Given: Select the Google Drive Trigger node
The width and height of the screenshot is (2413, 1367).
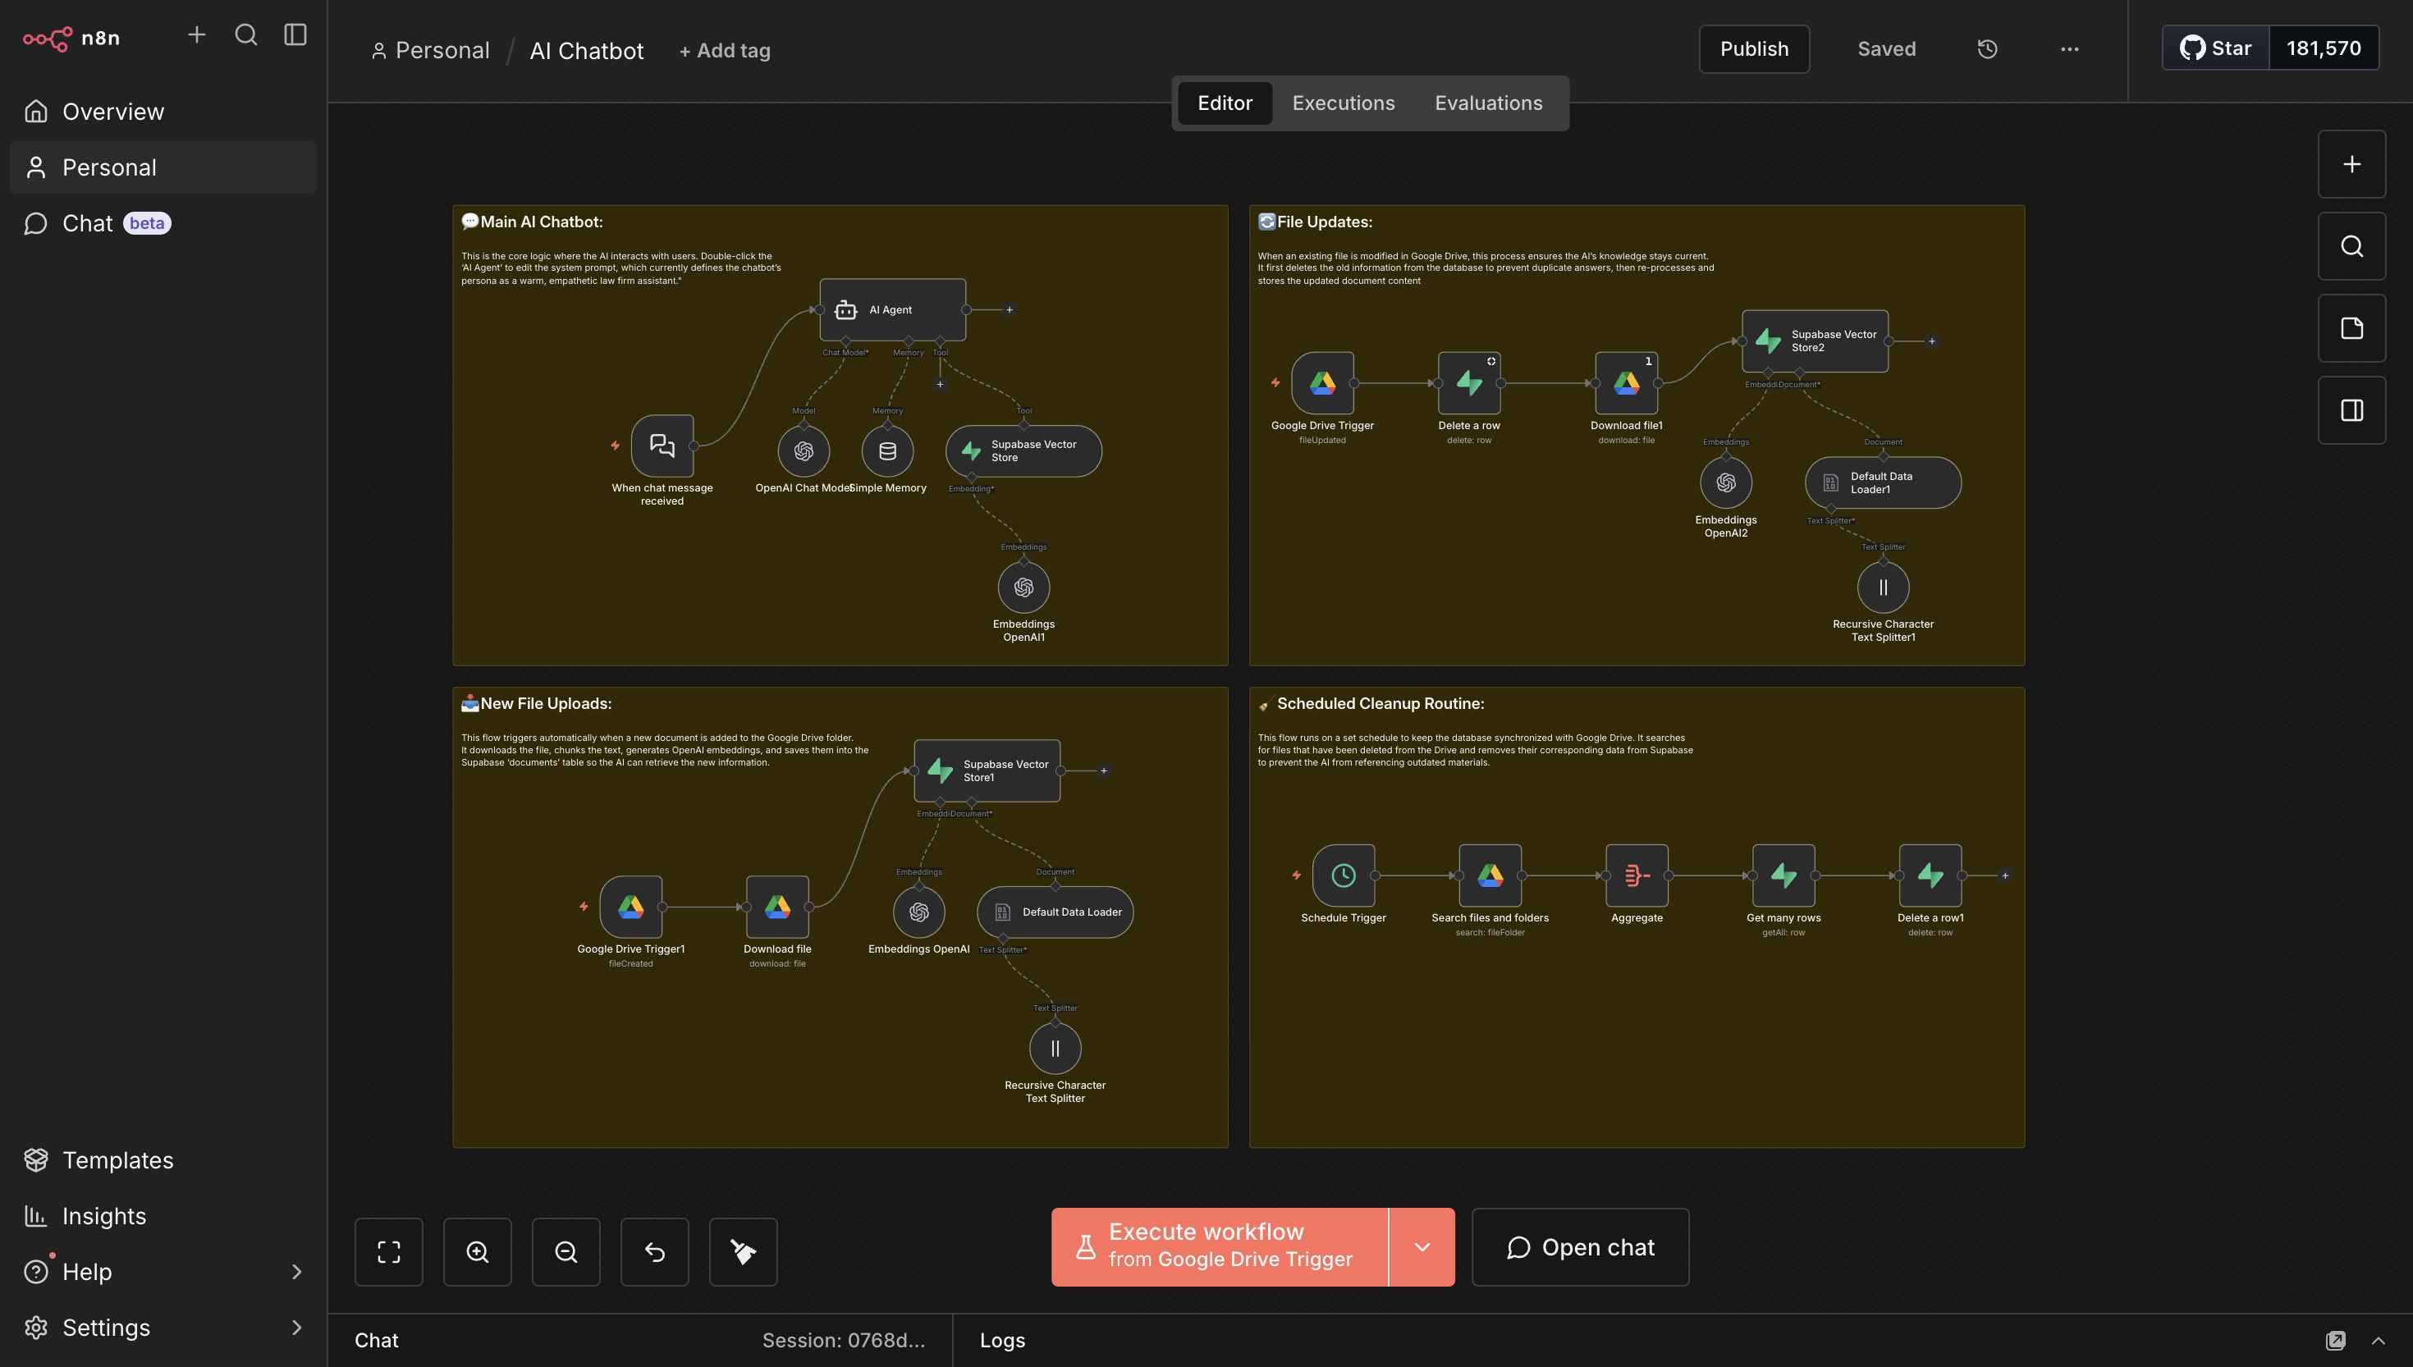Looking at the screenshot, I should pos(1322,383).
